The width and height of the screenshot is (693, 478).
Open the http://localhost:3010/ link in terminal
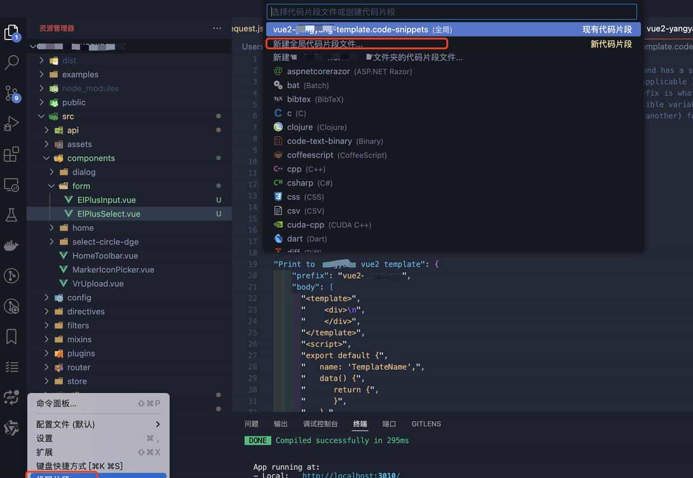(352, 475)
